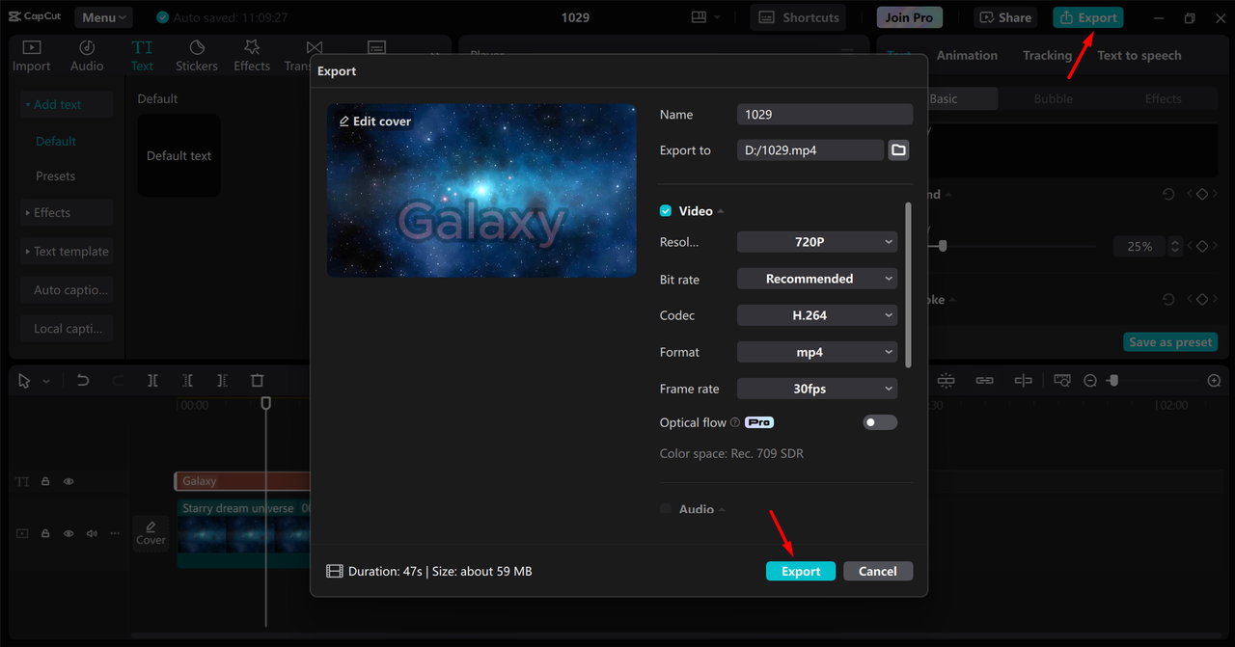Switch to the Tracking tab
Image resolution: width=1235 pixels, height=647 pixels.
(1047, 55)
